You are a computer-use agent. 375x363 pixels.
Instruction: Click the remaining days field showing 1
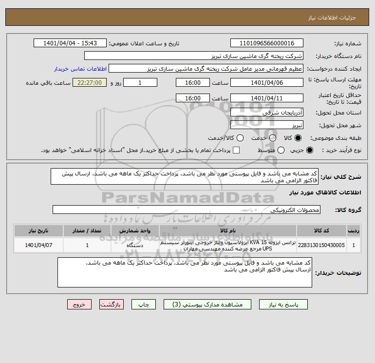tap(140, 82)
